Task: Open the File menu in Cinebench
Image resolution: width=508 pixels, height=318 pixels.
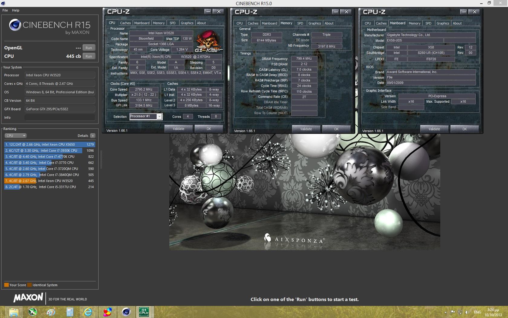Action: pos(5,10)
